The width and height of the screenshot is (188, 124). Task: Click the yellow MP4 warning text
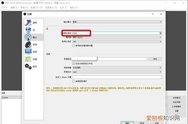[x=103, y=89]
